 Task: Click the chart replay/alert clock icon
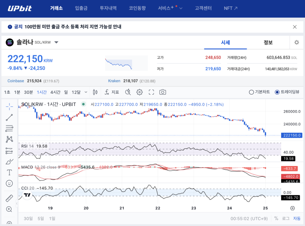click(128, 92)
